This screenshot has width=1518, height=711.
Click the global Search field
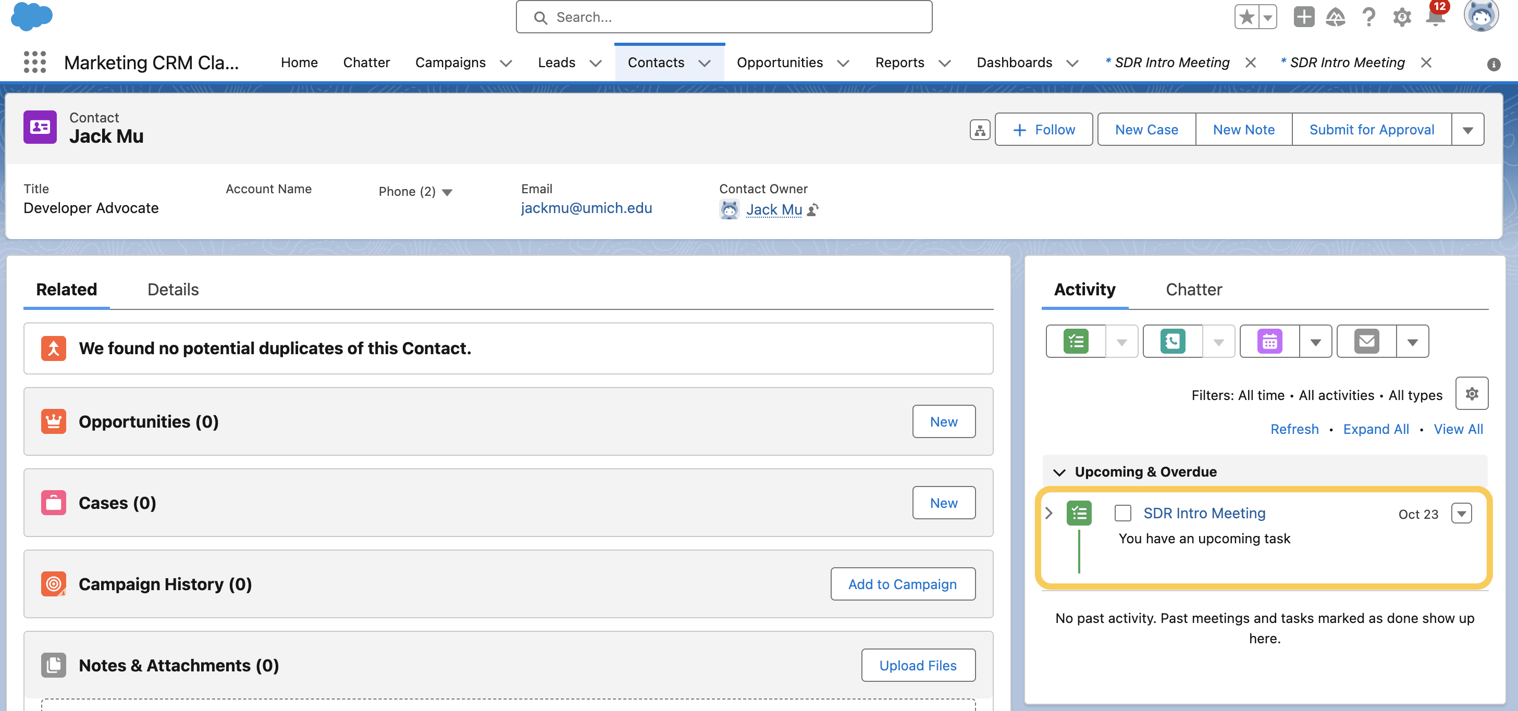click(x=724, y=17)
